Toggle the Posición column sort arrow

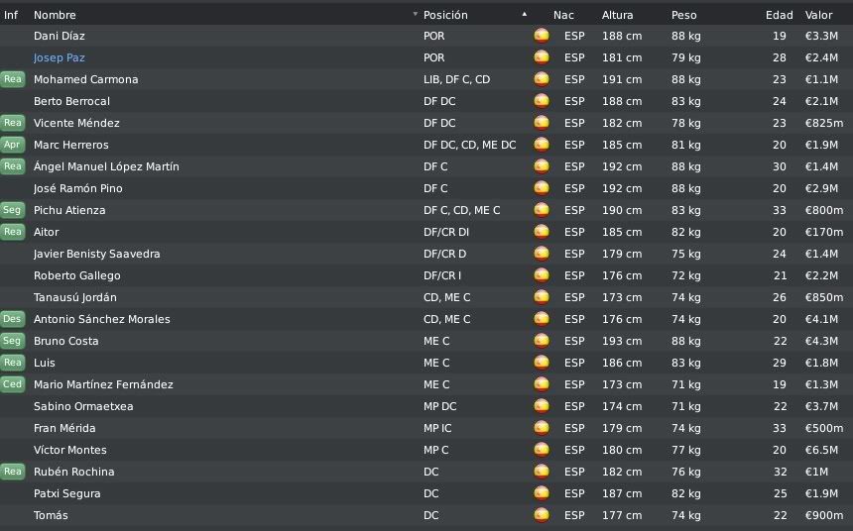pyautogui.click(x=525, y=14)
